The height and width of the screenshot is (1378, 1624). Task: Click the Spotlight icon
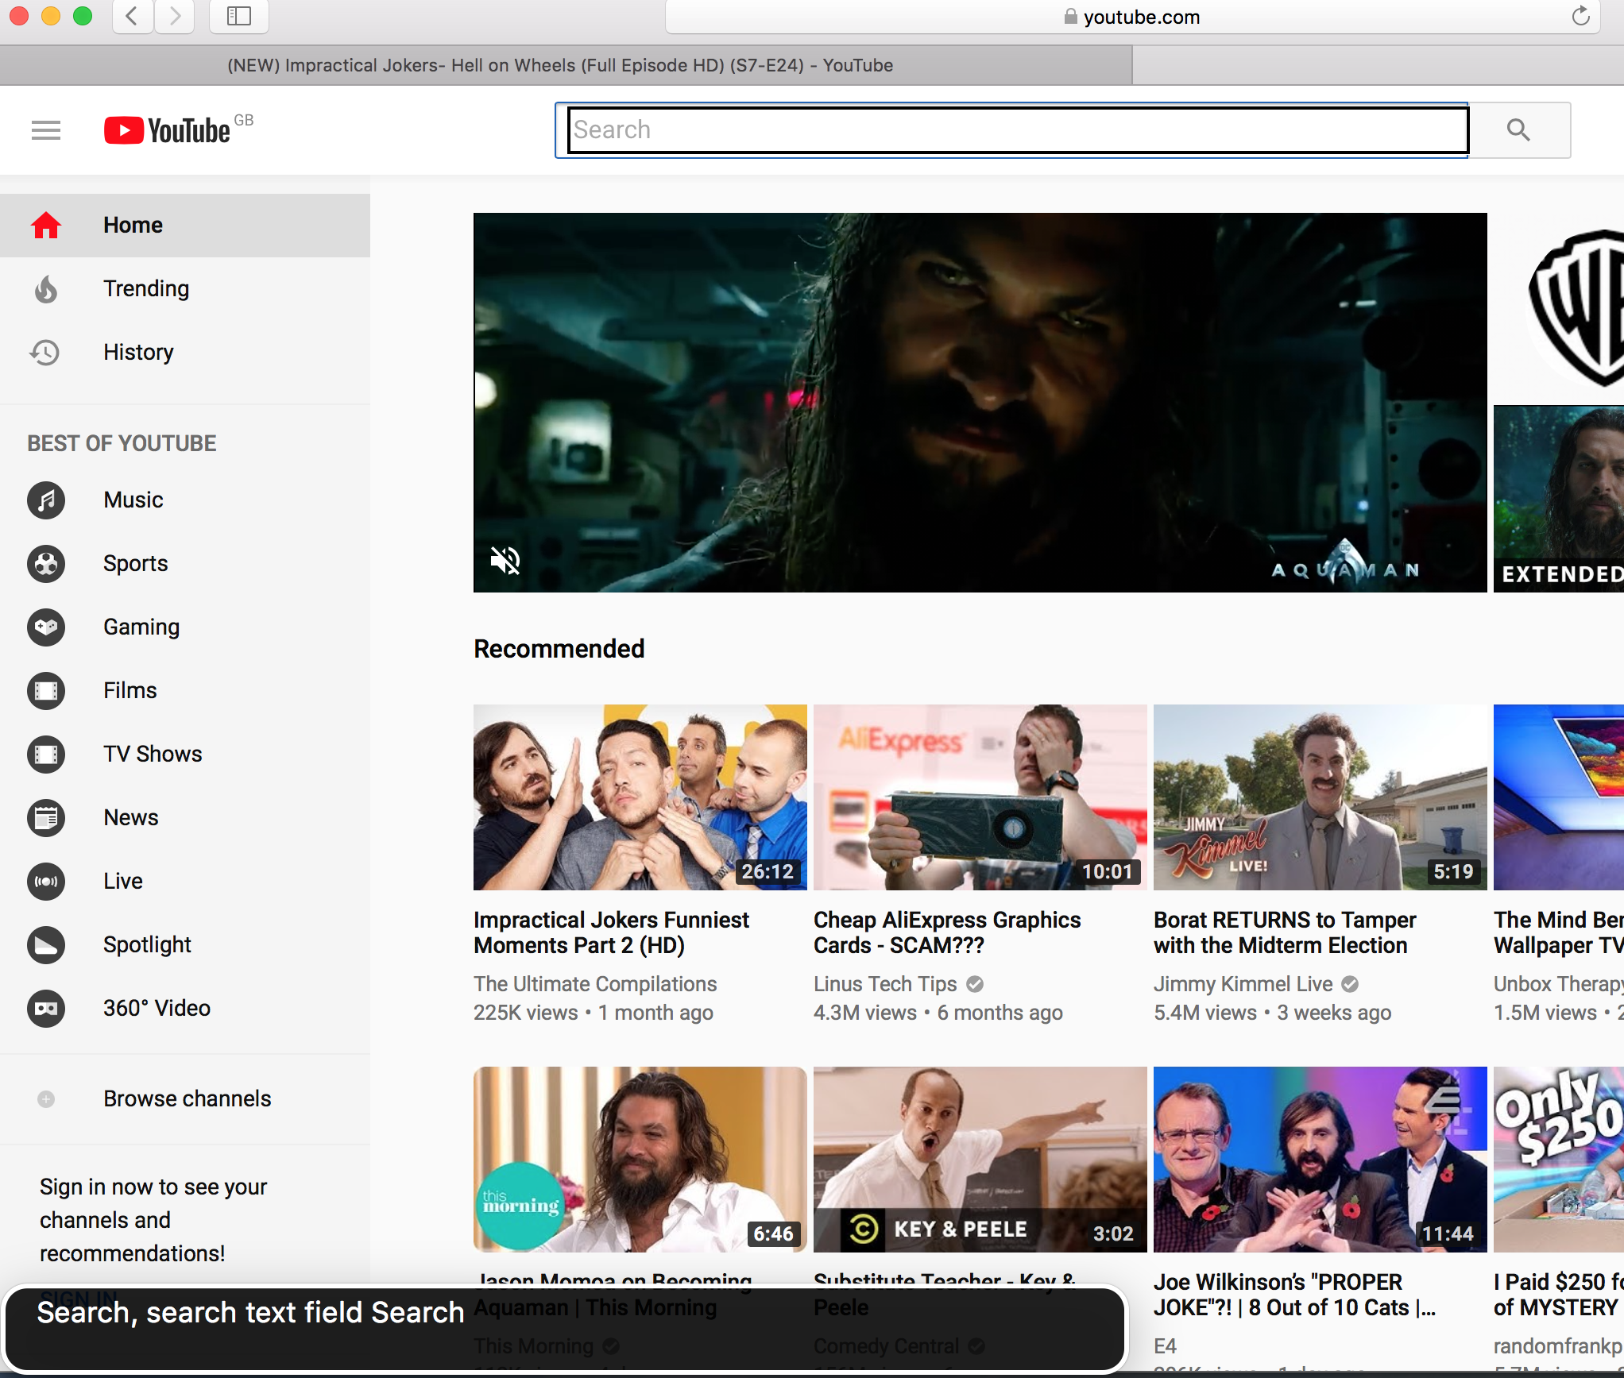pos(46,945)
